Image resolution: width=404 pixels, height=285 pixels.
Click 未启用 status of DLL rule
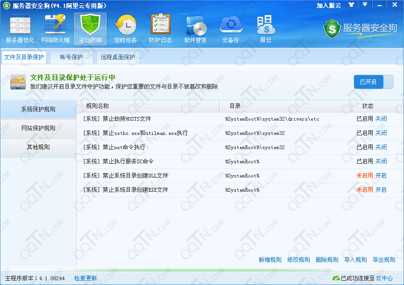coord(365,176)
